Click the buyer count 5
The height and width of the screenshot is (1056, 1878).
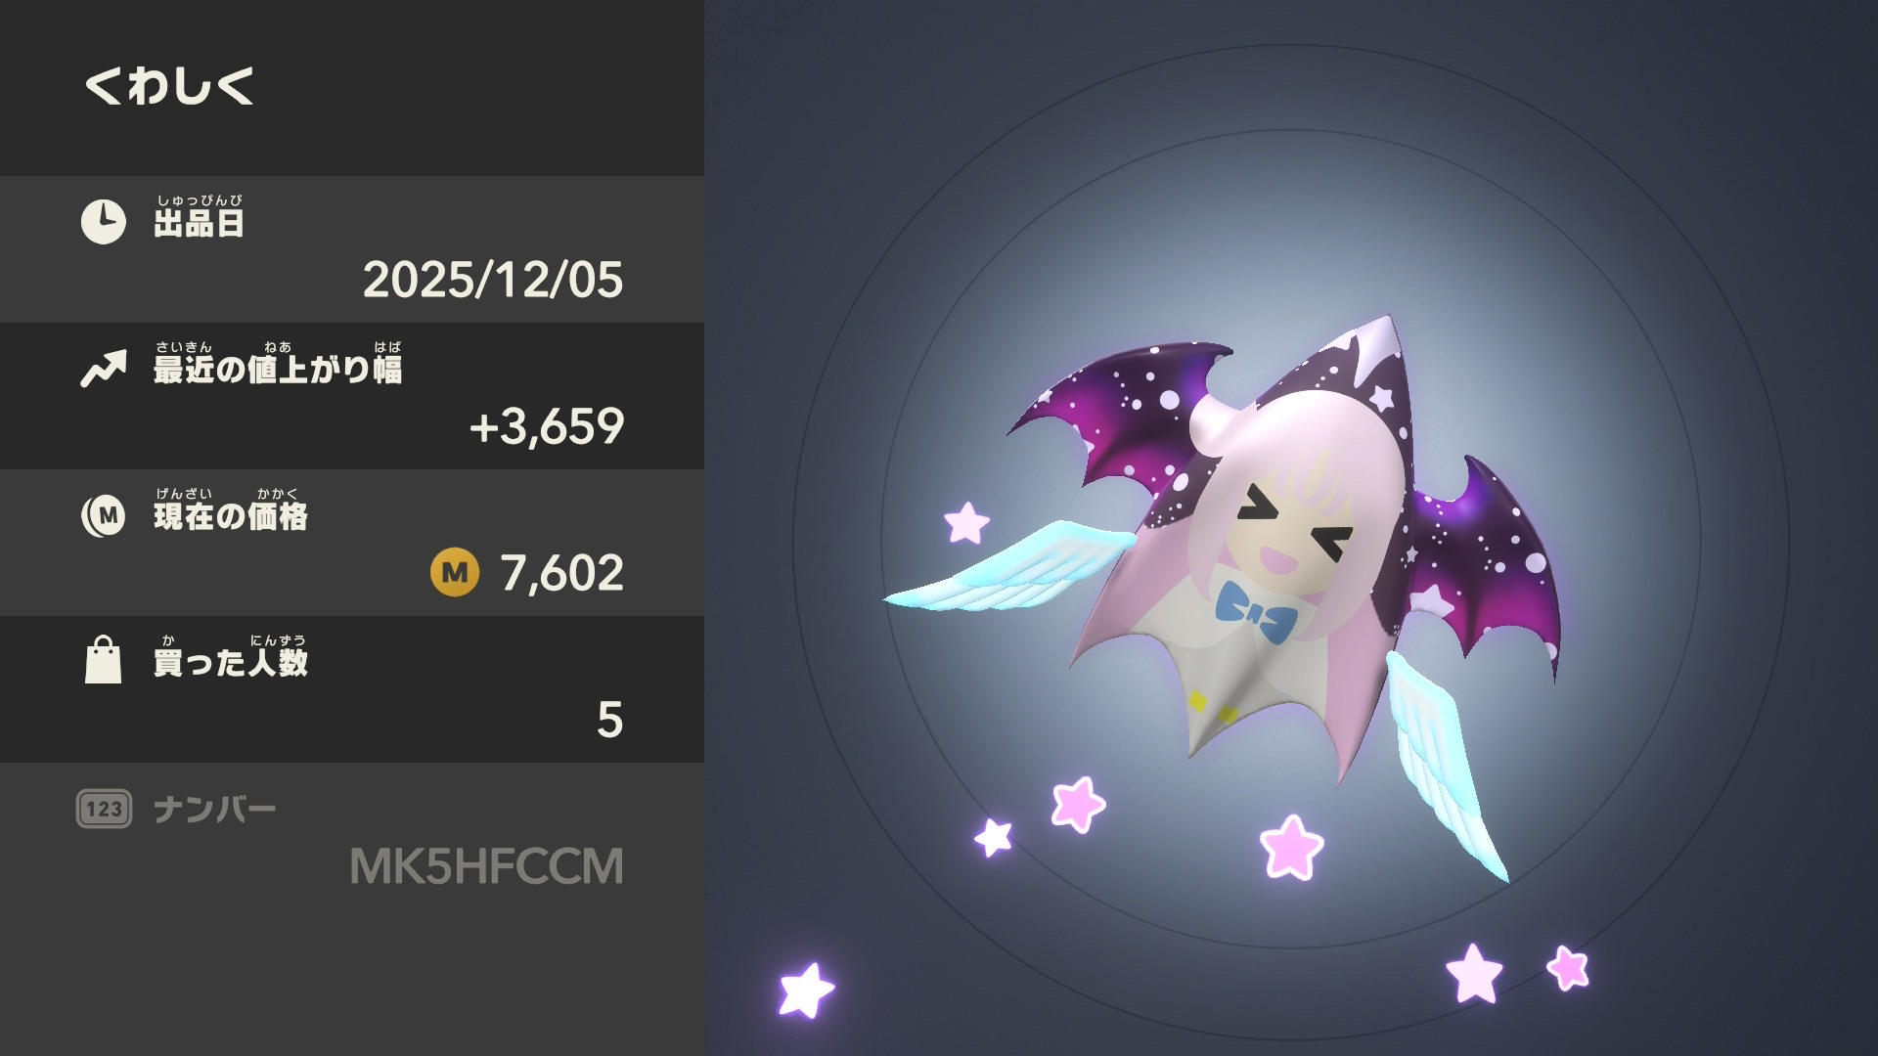click(609, 720)
